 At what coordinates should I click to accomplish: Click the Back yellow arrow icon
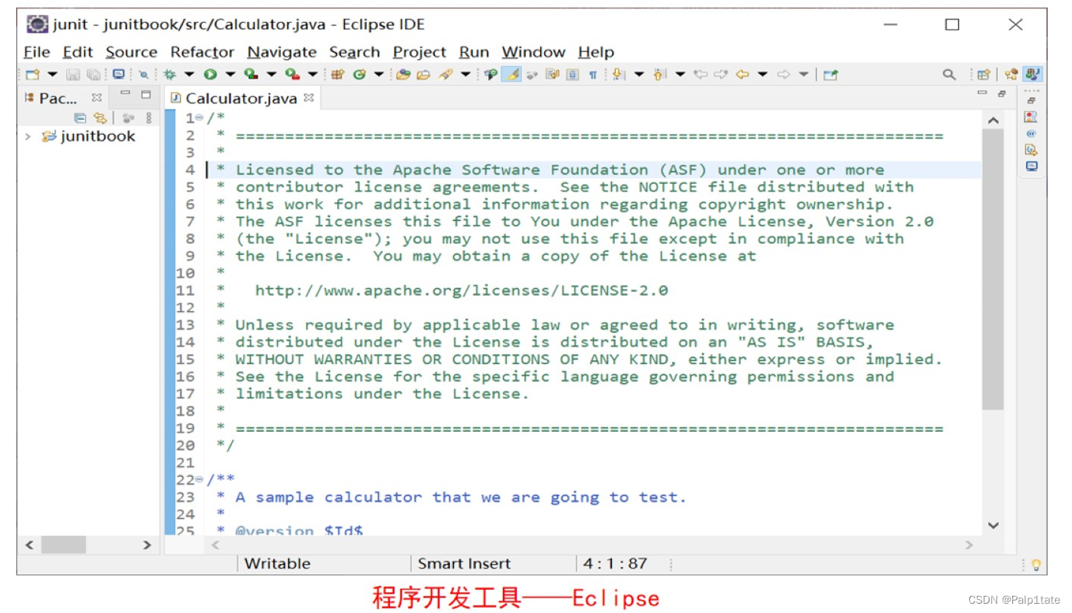pos(742,75)
